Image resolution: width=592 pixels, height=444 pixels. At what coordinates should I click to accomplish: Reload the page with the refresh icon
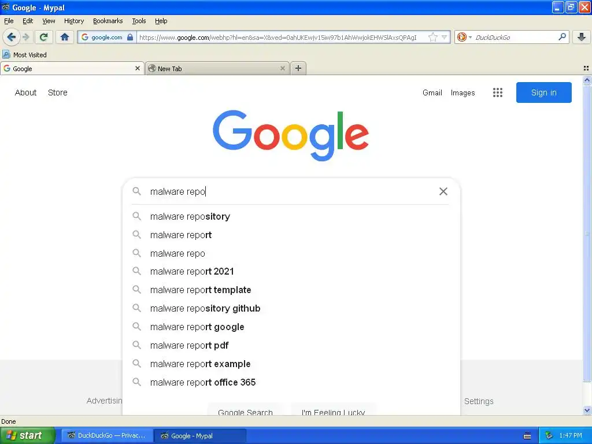[44, 37]
